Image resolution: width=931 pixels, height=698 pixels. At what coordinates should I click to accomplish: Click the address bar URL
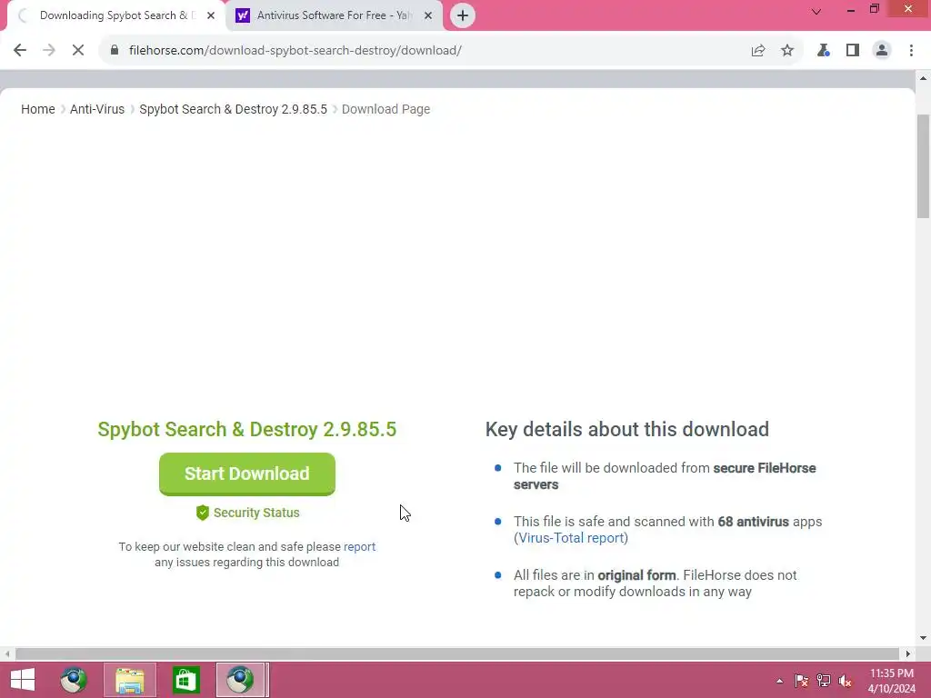click(x=295, y=51)
